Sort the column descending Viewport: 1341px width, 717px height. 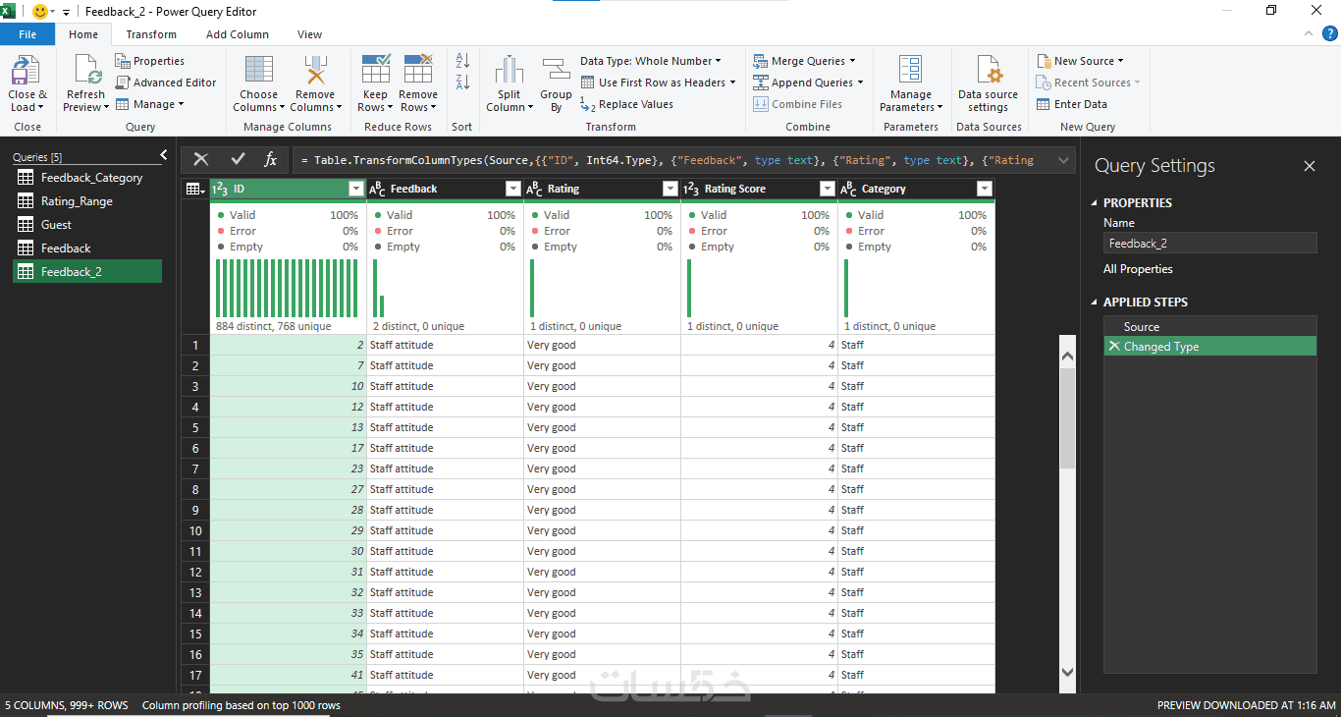coord(462,83)
